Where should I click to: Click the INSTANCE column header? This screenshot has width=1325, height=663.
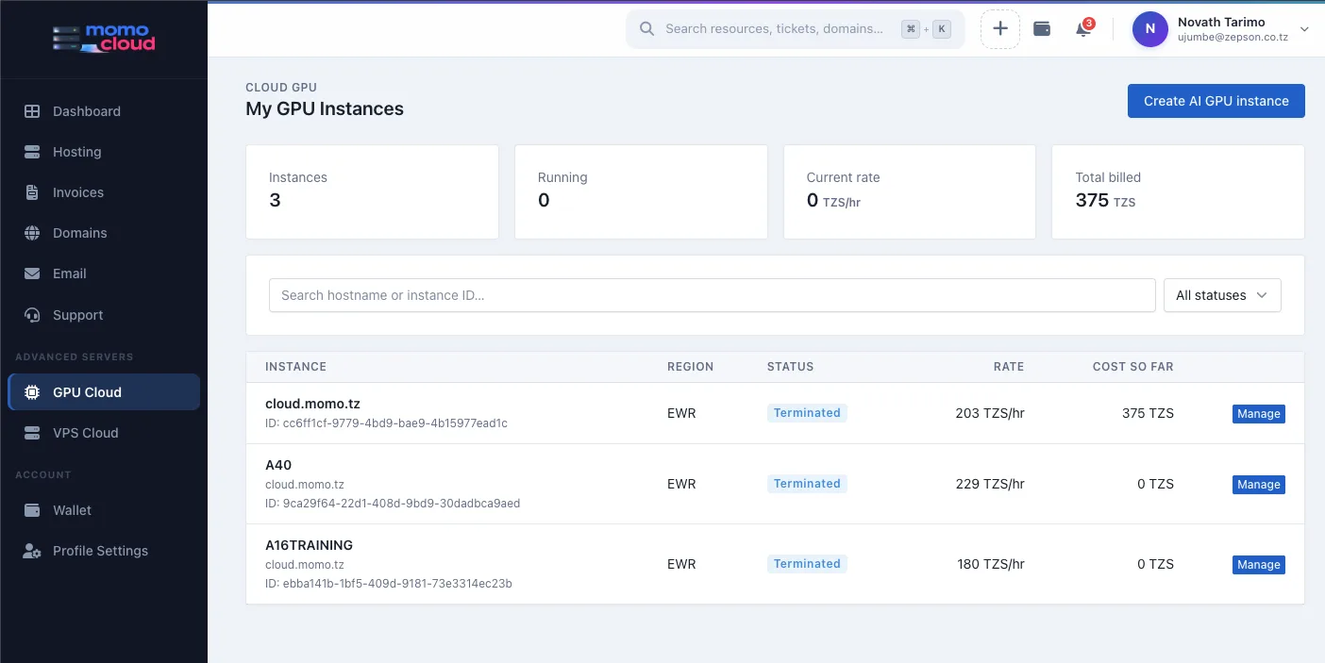pyautogui.click(x=295, y=367)
